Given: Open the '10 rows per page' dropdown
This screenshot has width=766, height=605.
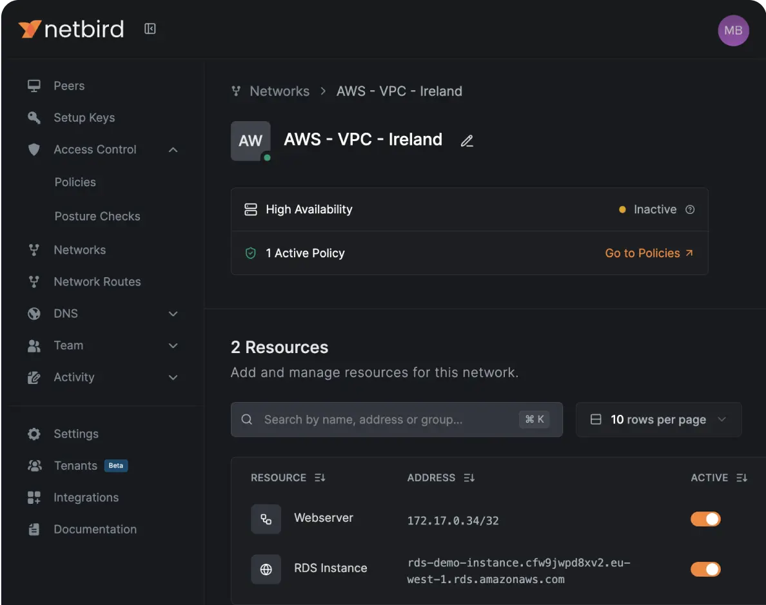Looking at the screenshot, I should point(658,419).
